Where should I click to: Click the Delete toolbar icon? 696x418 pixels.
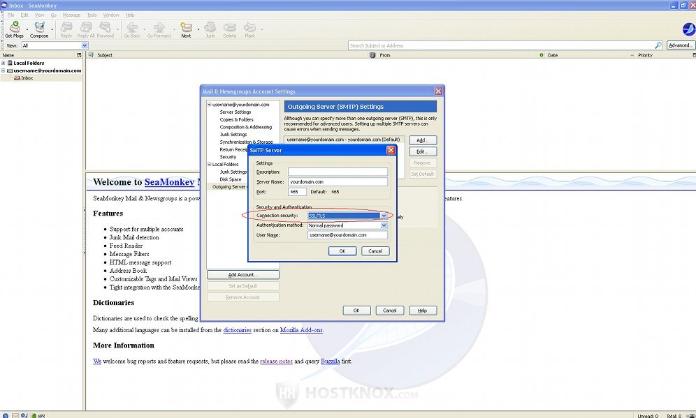point(229,27)
